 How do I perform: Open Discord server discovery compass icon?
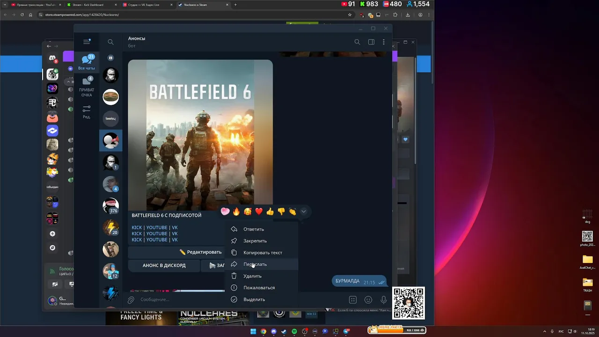[52, 248]
